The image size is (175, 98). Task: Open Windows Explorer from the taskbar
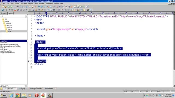(24, 95)
